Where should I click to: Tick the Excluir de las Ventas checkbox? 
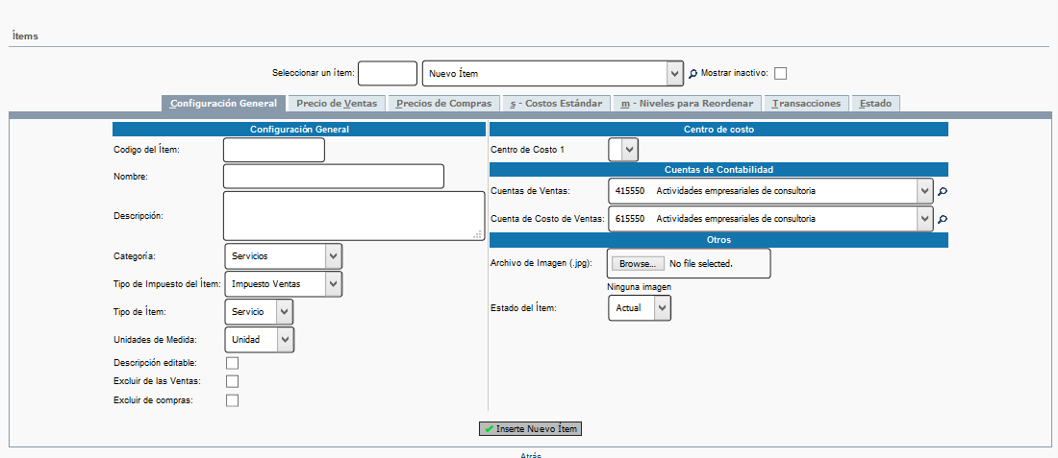(232, 382)
